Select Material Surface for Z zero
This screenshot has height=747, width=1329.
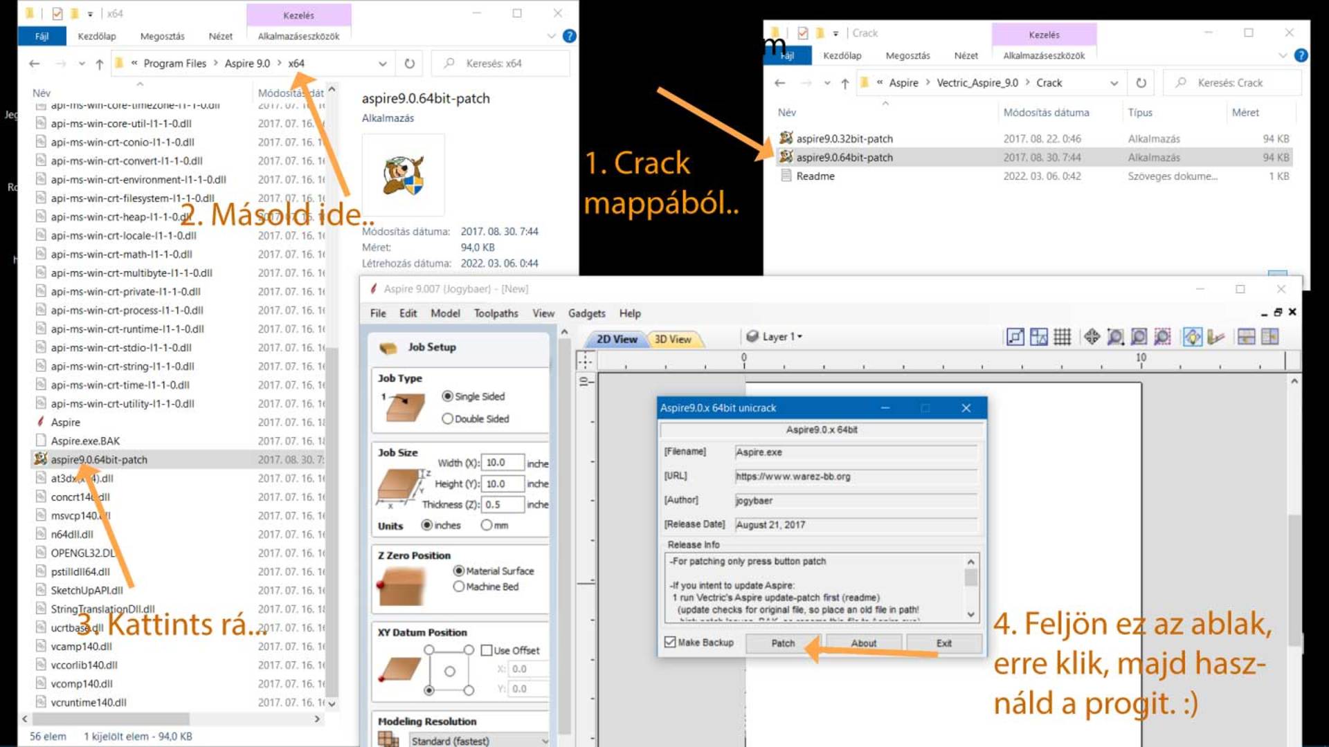tap(458, 571)
